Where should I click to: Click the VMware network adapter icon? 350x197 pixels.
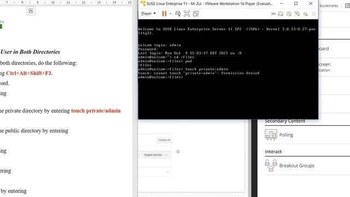[297, 14]
